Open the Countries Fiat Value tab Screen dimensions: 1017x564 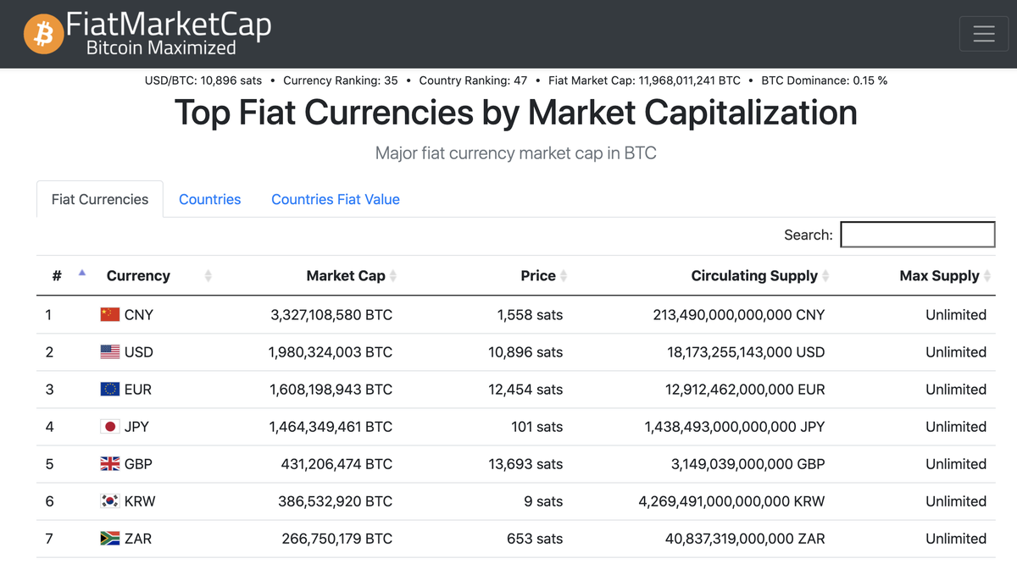pos(335,199)
